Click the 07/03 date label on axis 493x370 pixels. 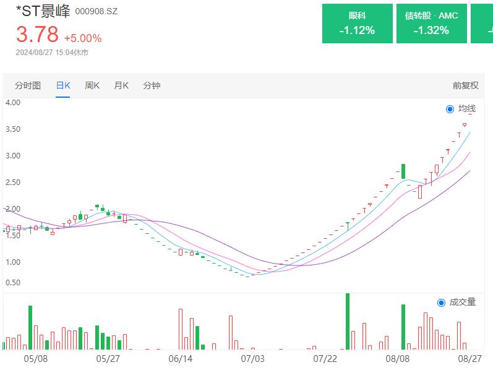(x=252, y=358)
